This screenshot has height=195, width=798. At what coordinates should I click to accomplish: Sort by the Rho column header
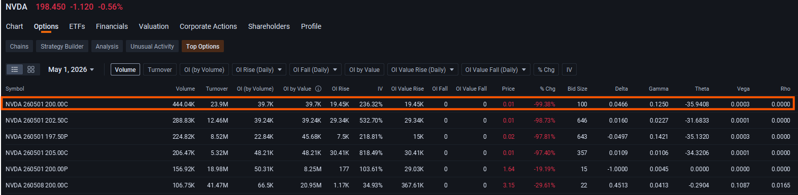tap(785, 89)
